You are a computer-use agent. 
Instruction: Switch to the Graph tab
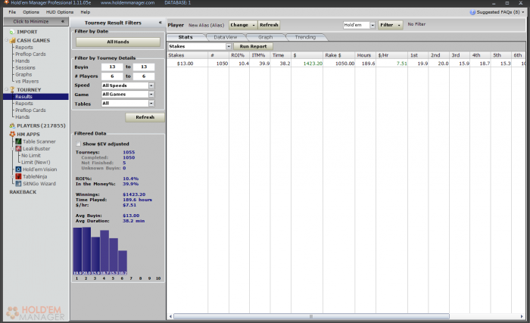coord(265,37)
